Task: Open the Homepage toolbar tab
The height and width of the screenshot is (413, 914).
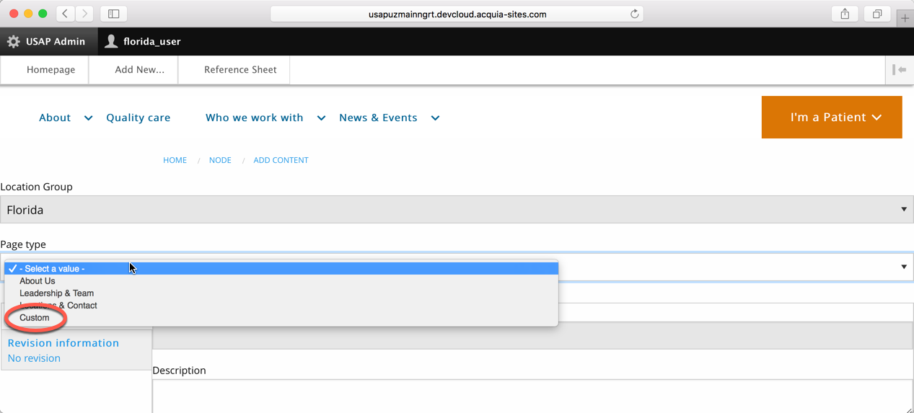Action: (50, 70)
